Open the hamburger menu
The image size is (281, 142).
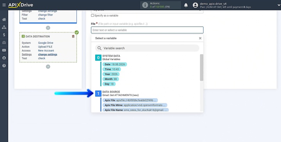(4, 5)
